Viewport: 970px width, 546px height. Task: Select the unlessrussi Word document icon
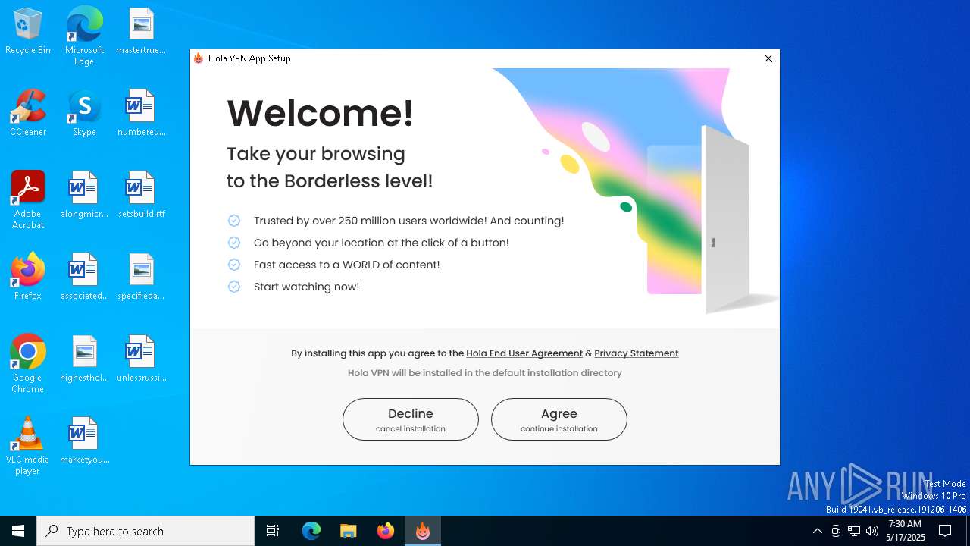141,359
